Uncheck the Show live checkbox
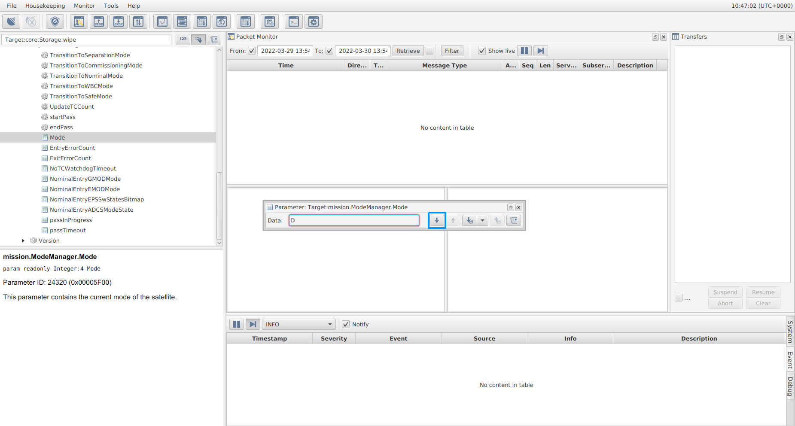The image size is (795, 426). pos(482,51)
